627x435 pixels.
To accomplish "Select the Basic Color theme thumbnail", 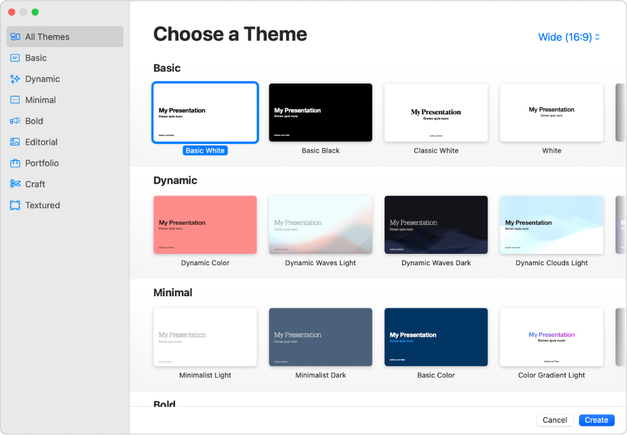I will click(x=436, y=337).
